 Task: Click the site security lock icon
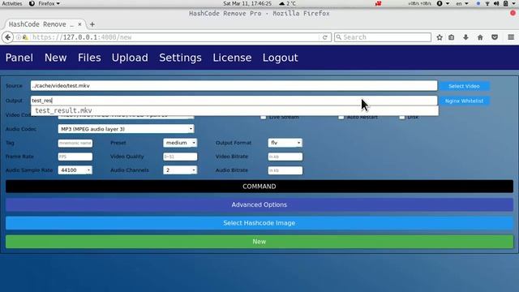pos(25,37)
